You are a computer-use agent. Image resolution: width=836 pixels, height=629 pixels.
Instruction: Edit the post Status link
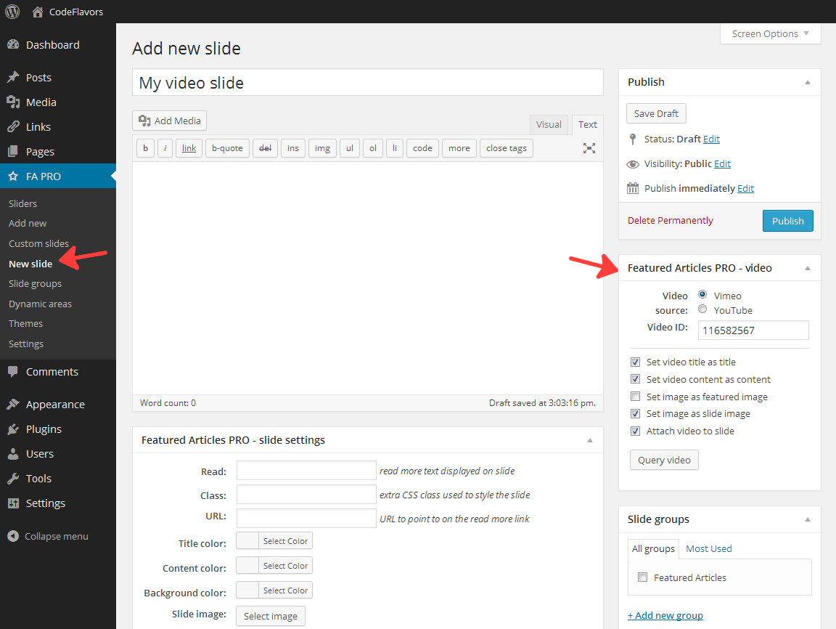point(711,139)
